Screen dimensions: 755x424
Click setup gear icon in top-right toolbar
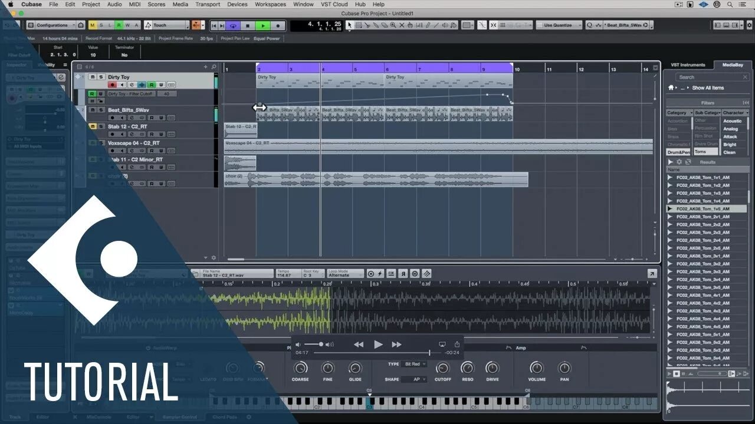pos(749,25)
